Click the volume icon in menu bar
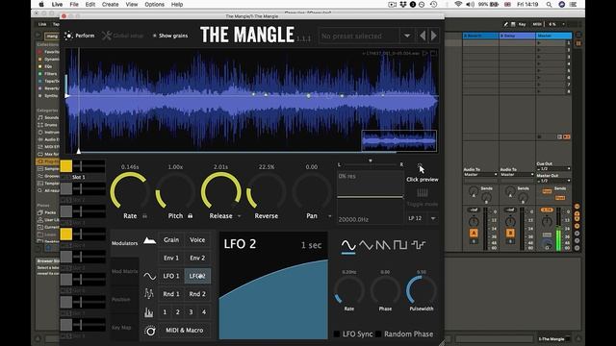Screen dimensions: 616x346 tap(470, 4)
